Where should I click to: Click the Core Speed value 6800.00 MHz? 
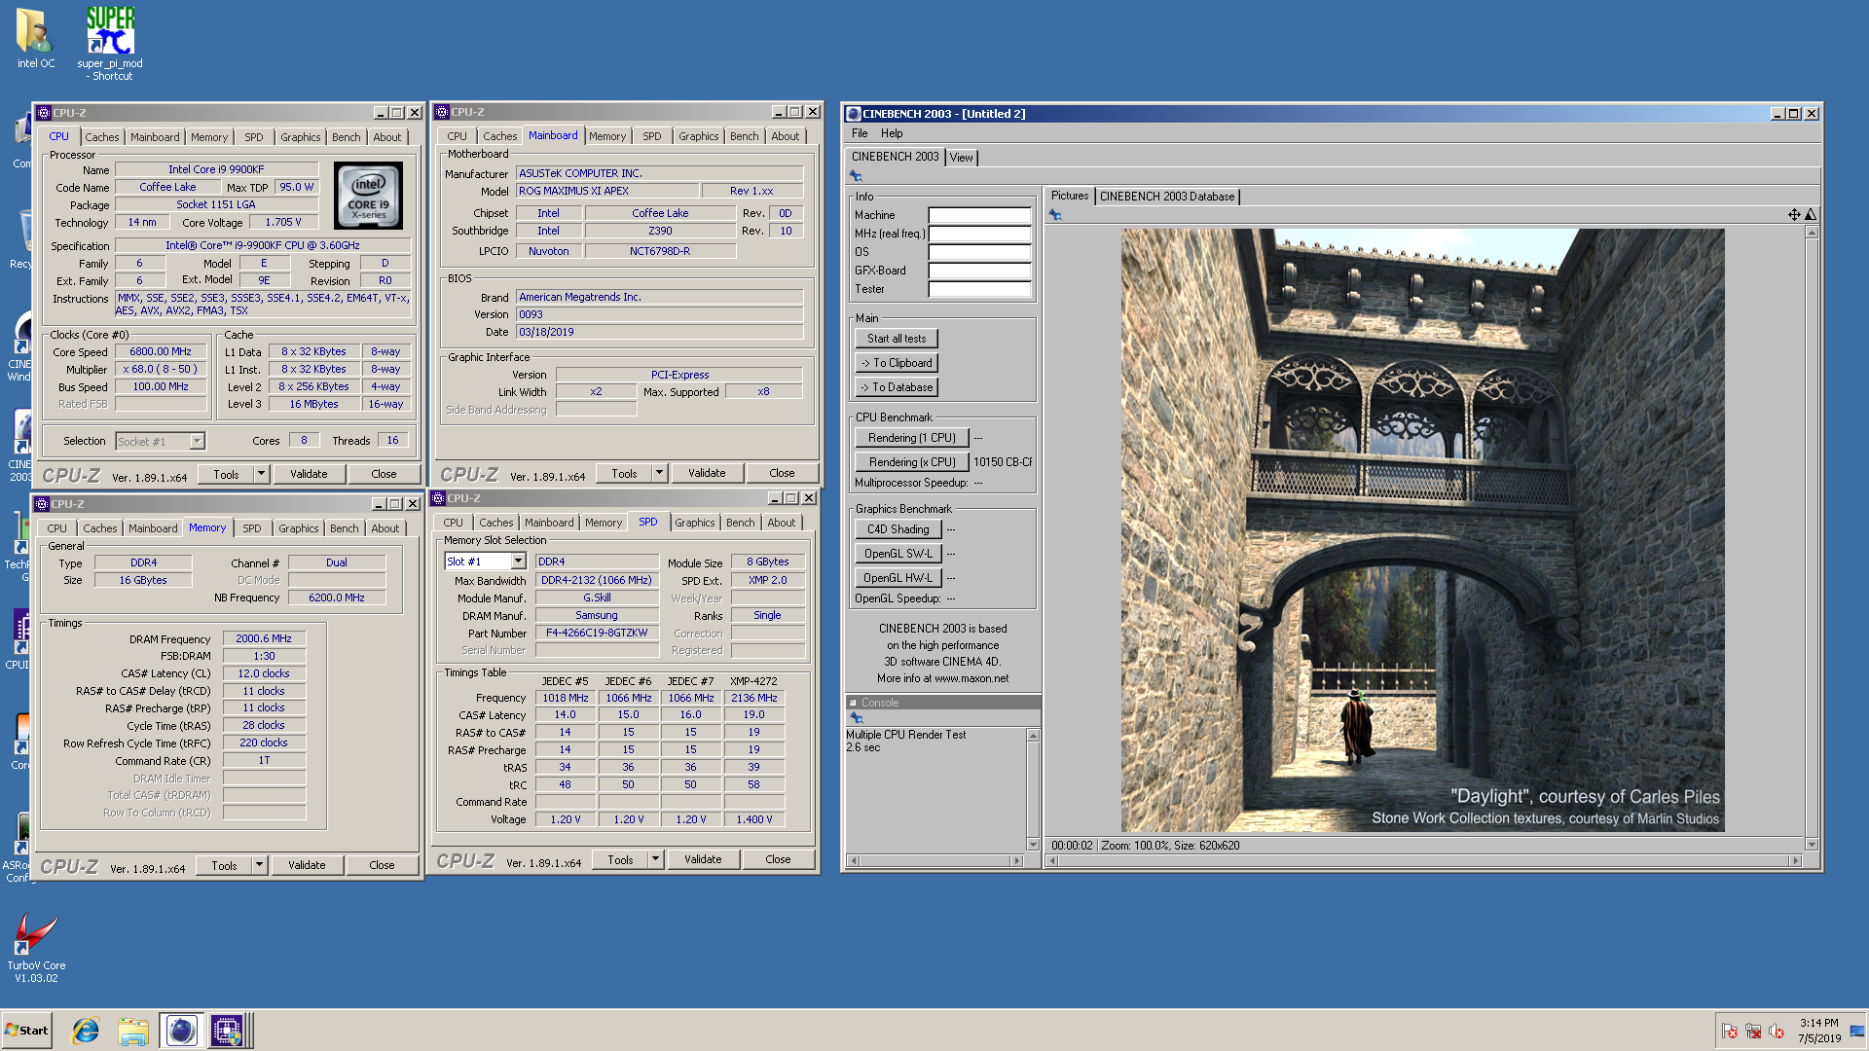point(161,351)
